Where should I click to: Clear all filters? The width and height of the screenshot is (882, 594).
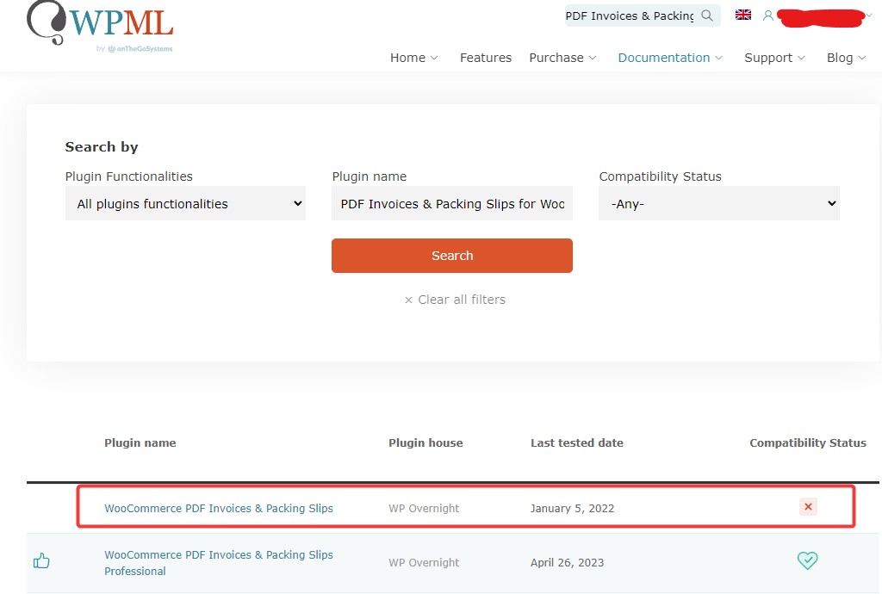pos(455,300)
